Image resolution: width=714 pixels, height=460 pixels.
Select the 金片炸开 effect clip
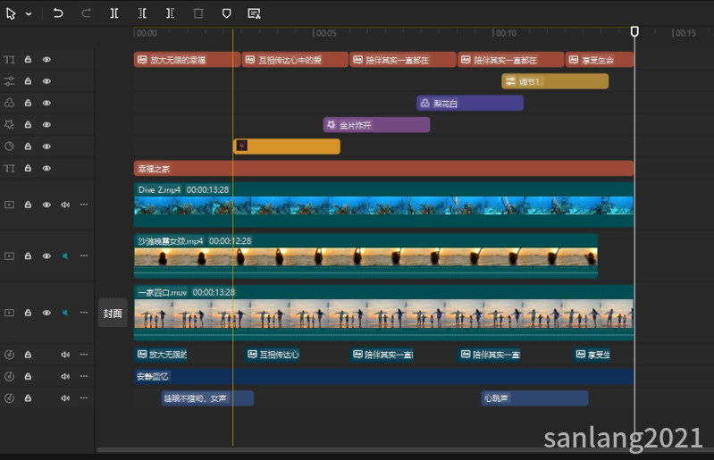(376, 125)
